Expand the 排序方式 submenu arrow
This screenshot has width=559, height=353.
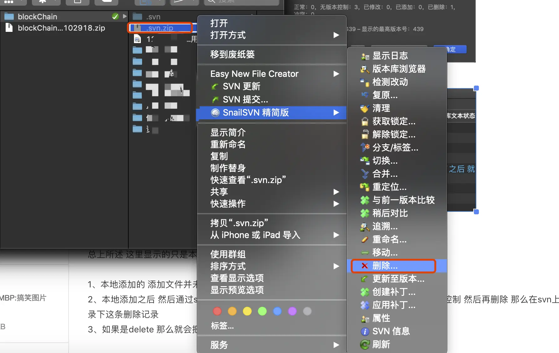coord(336,266)
